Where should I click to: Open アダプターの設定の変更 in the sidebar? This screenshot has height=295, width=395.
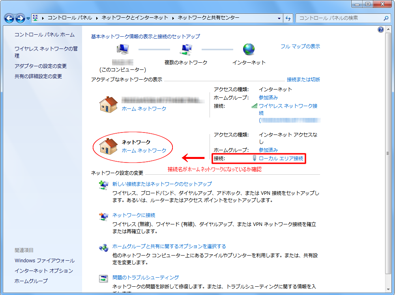tap(41, 66)
